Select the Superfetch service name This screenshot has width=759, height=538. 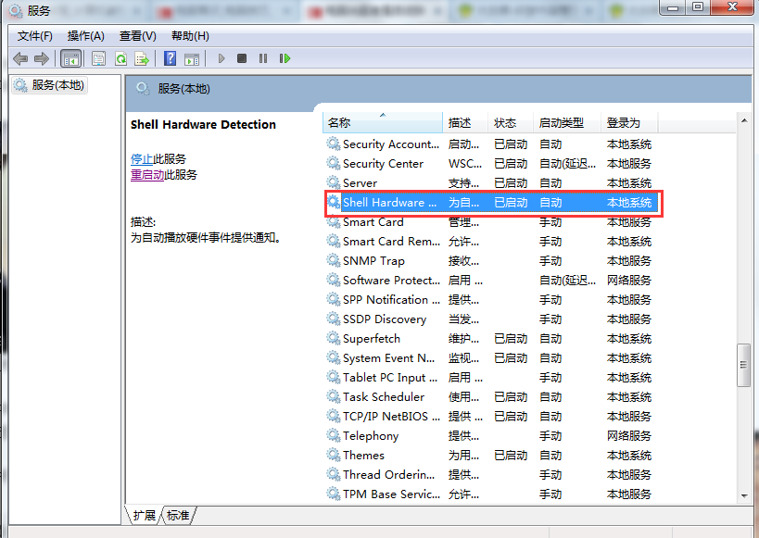click(x=372, y=339)
